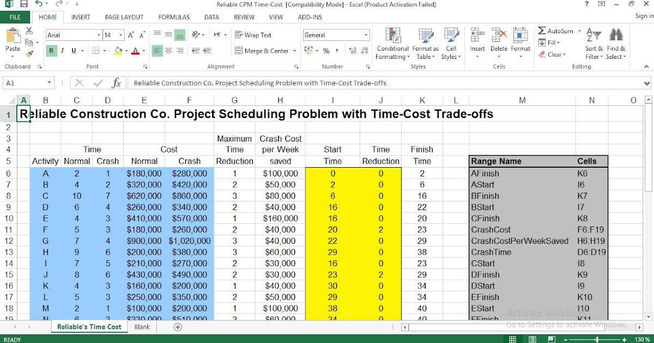Apply Percent Style format
Image resolution: width=654 pixels, height=343 pixels.
(x=326, y=51)
